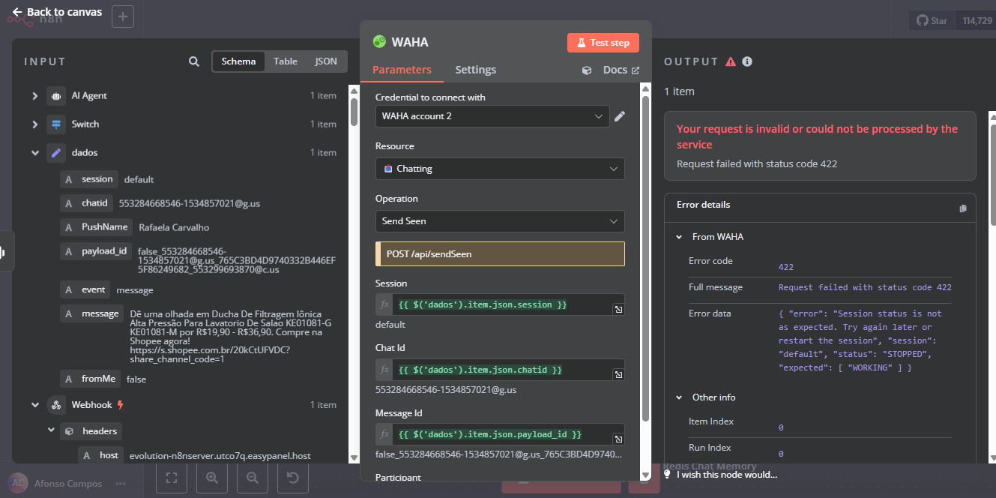Select the payload_id field pill

click(96, 251)
